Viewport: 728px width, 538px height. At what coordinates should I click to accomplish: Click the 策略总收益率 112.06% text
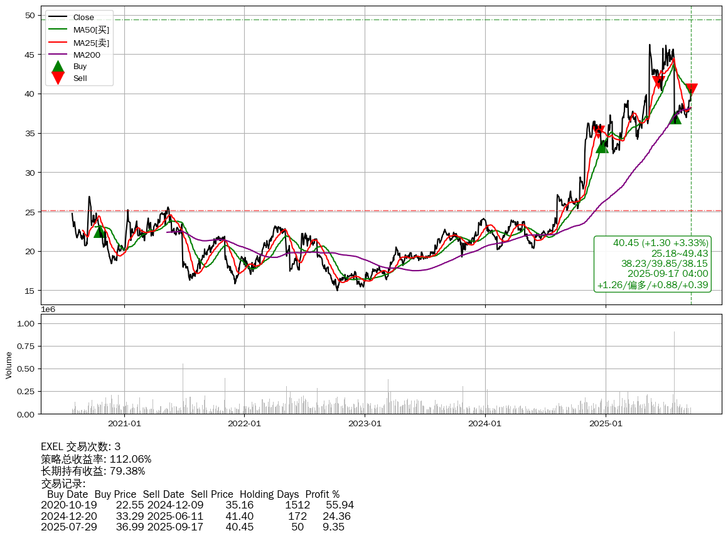pos(96,459)
